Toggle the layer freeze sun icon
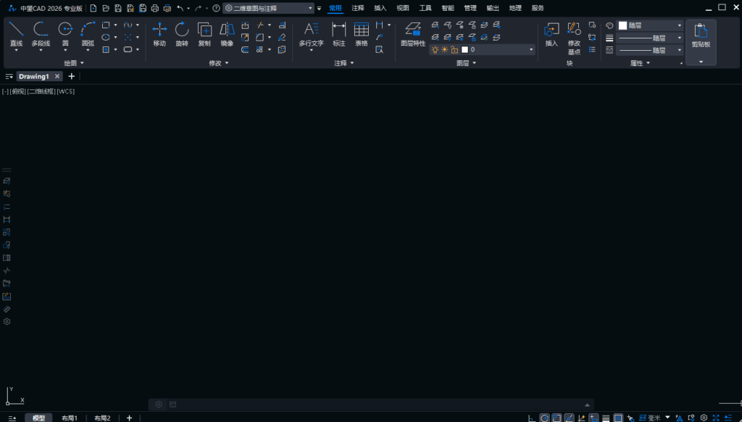Image resolution: width=742 pixels, height=422 pixels. (445, 50)
